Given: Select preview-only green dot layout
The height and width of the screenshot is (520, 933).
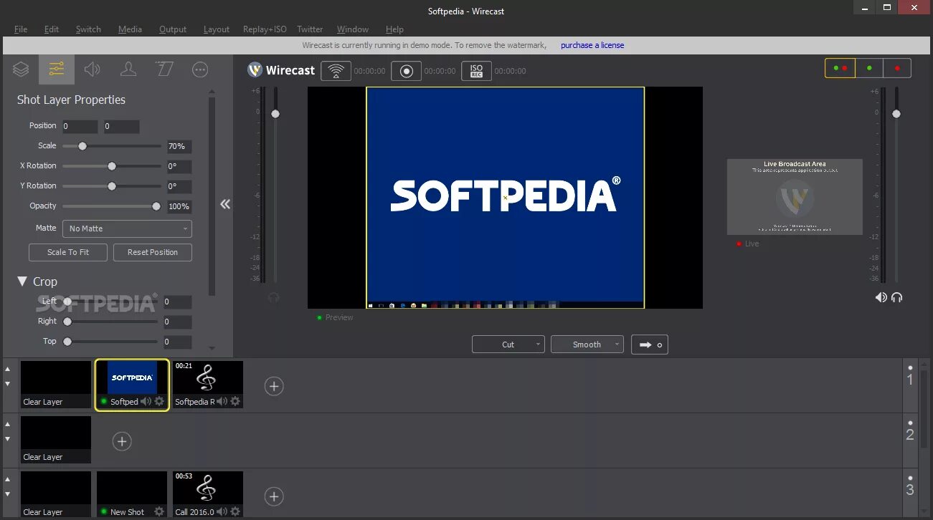Looking at the screenshot, I should click(x=869, y=68).
